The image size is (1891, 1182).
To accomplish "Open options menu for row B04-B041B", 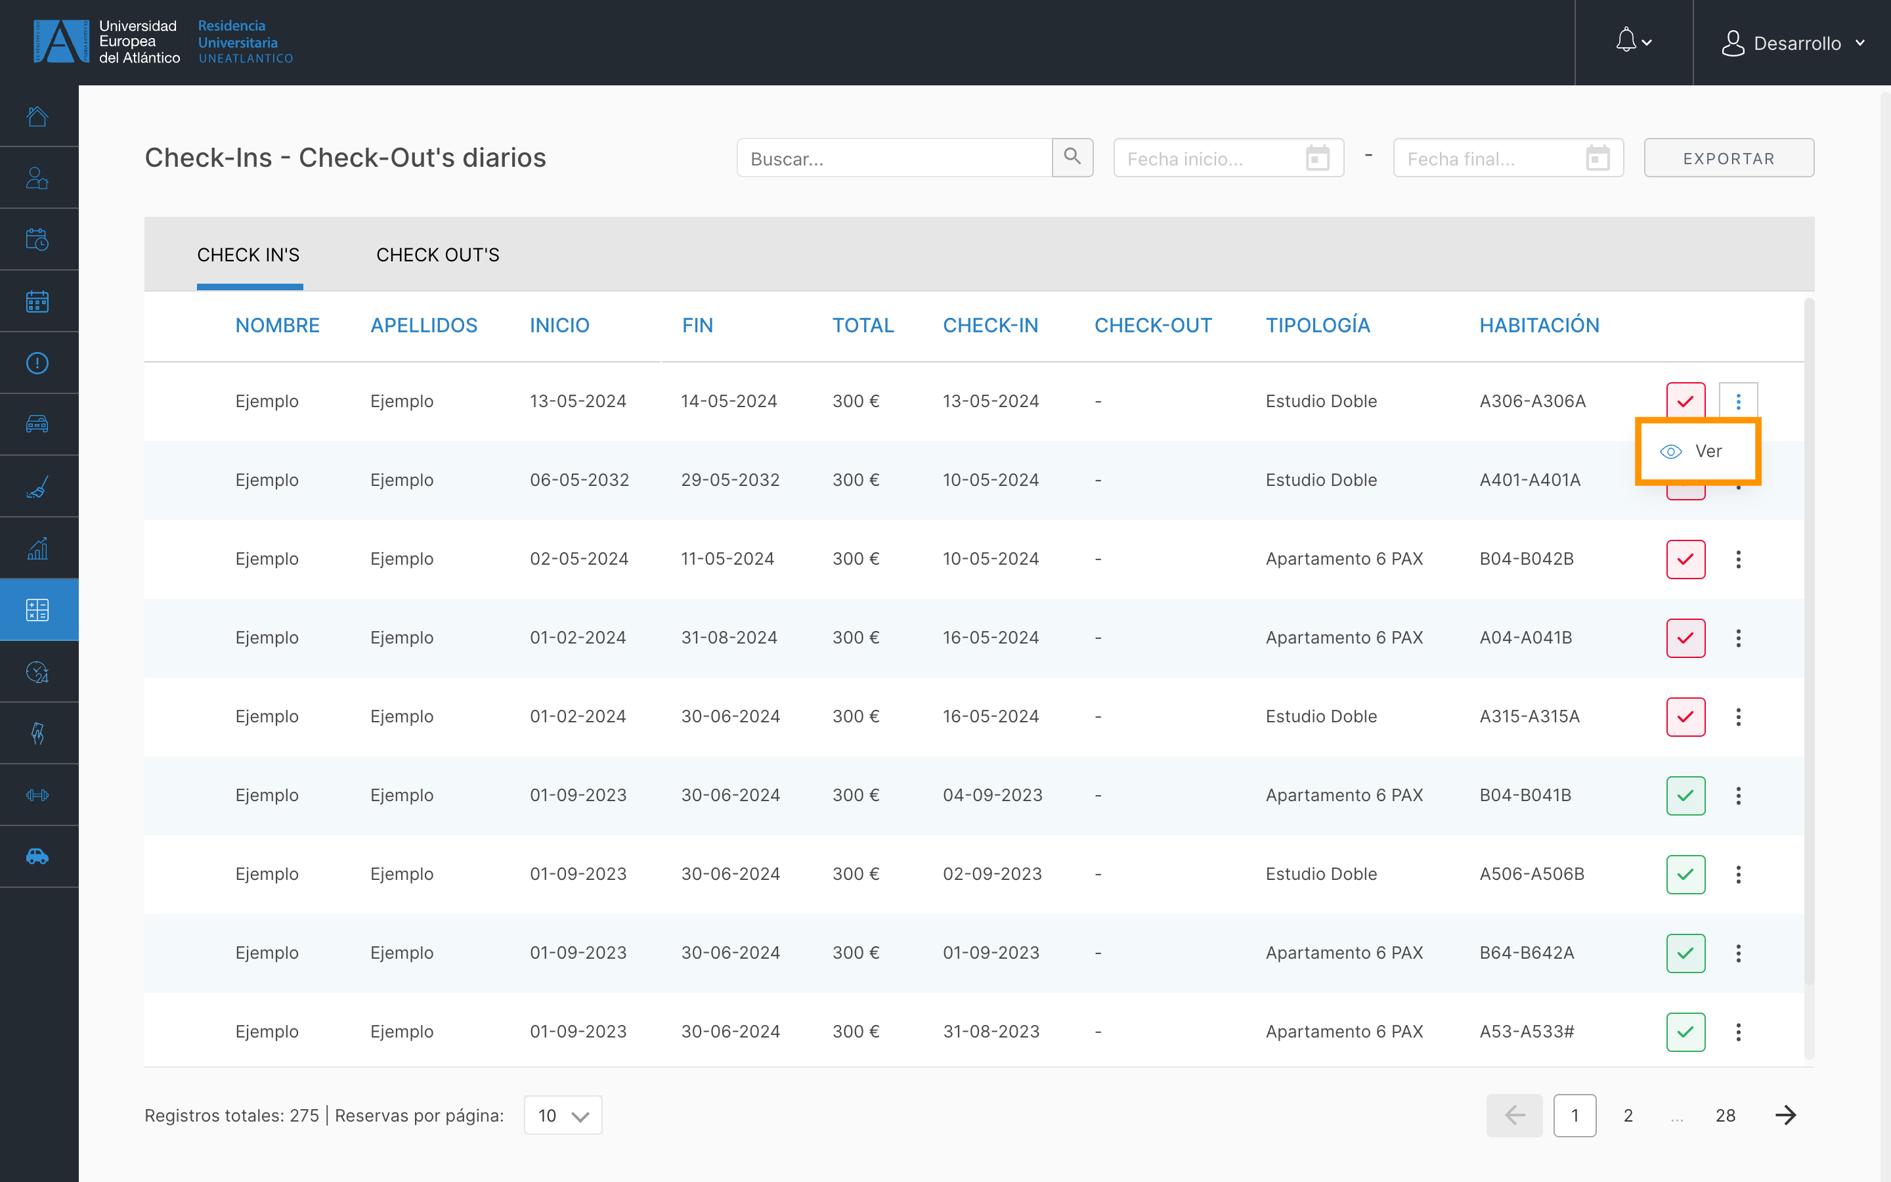I will [x=1739, y=796].
